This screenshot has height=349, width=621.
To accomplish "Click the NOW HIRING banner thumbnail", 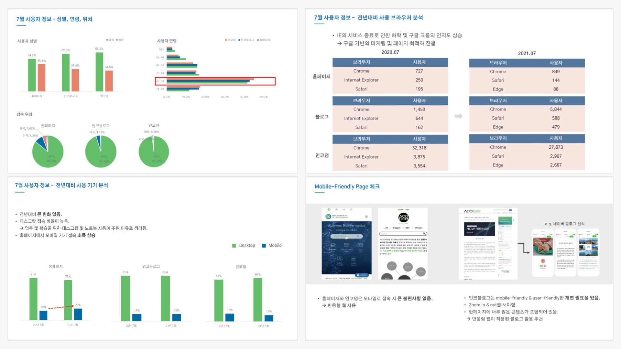I will click(479, 229).
